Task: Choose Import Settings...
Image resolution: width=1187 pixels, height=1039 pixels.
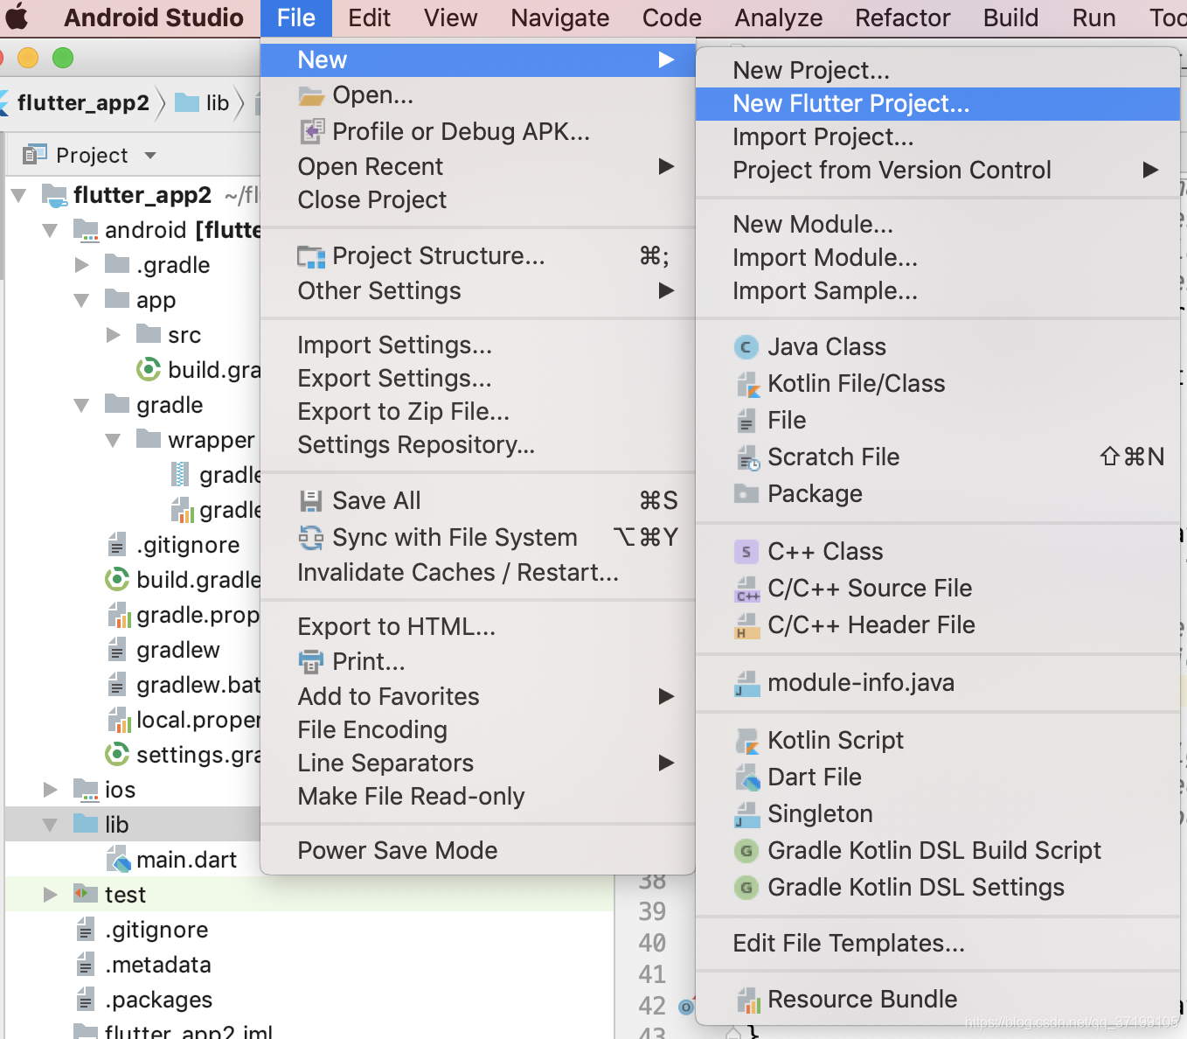Action: click(x=478, y=345)
